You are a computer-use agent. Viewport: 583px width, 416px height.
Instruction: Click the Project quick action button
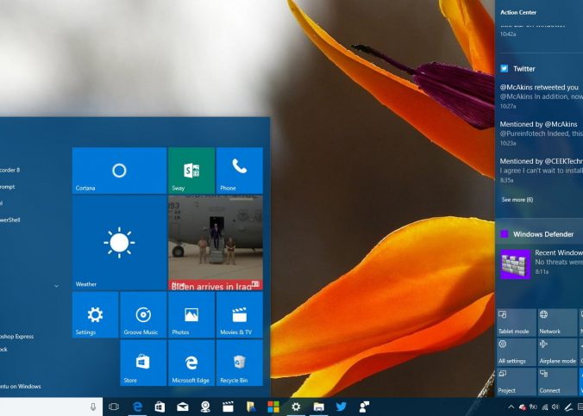click(x=515, y=381)
